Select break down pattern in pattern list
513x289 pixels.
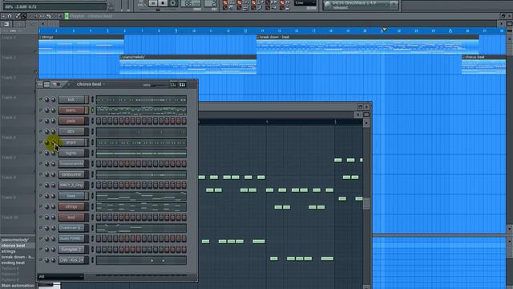[x=17, y=257]
